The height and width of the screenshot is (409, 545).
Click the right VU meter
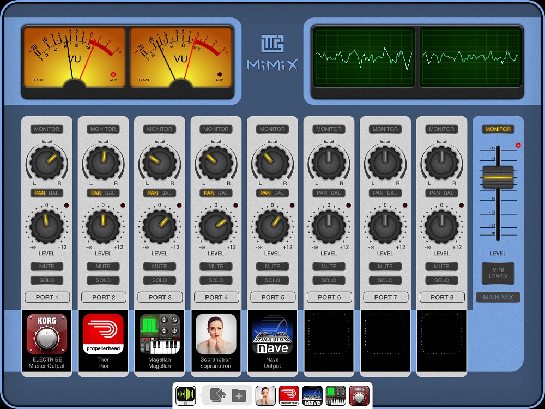click(181, 57)
